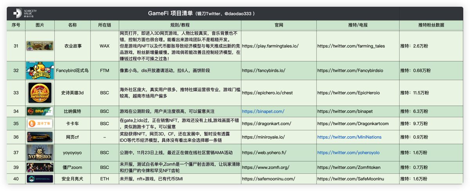Open the https://binapet.com/ website link

[263, 112]
